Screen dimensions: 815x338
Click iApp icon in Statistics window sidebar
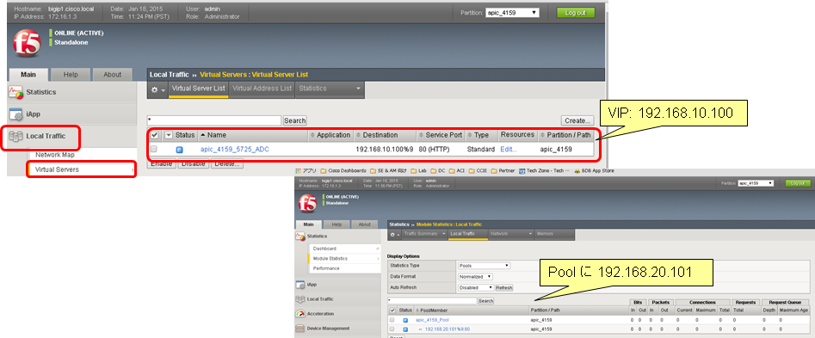299,285
